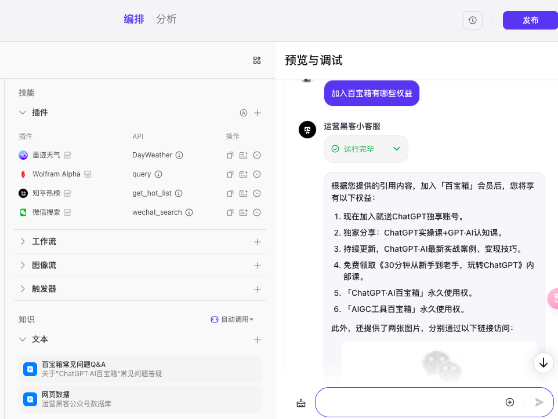Clear chat history with broom icon
The image size is (558, 419).
pos(301,403)
